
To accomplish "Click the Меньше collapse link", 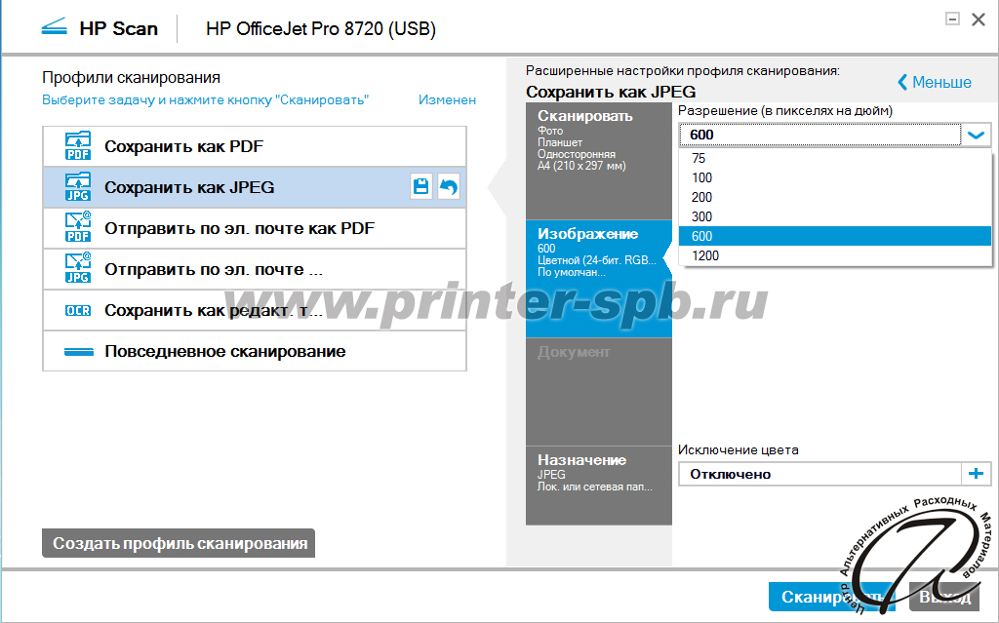I will point(935,82).
